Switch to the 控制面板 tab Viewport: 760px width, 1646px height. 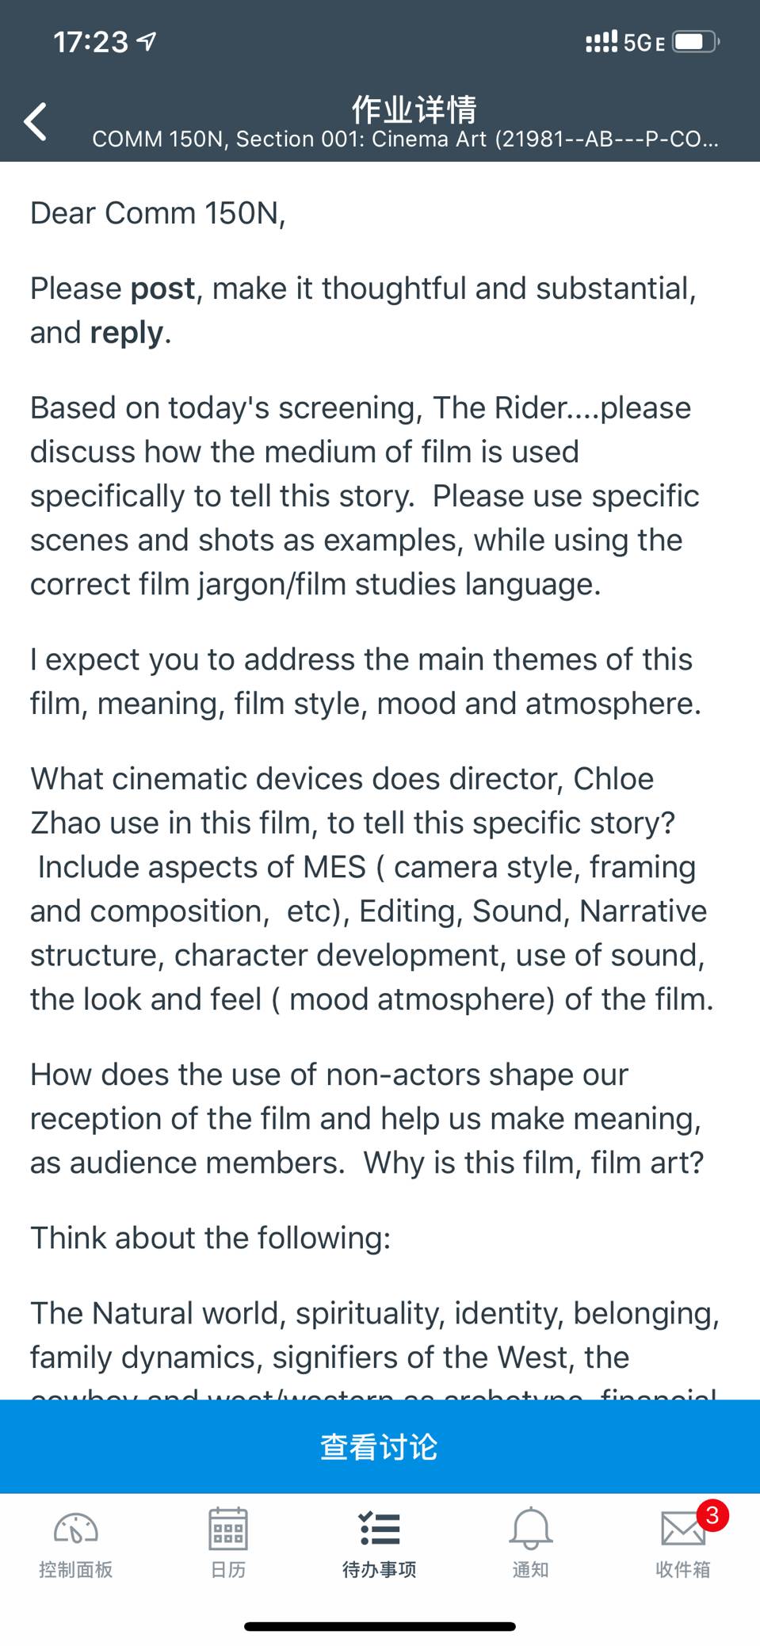point(76,1569)
